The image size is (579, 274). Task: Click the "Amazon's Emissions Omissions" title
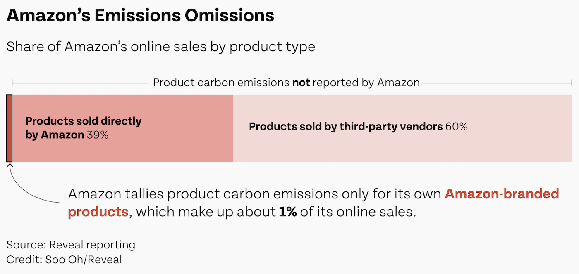tap(140, 16)
